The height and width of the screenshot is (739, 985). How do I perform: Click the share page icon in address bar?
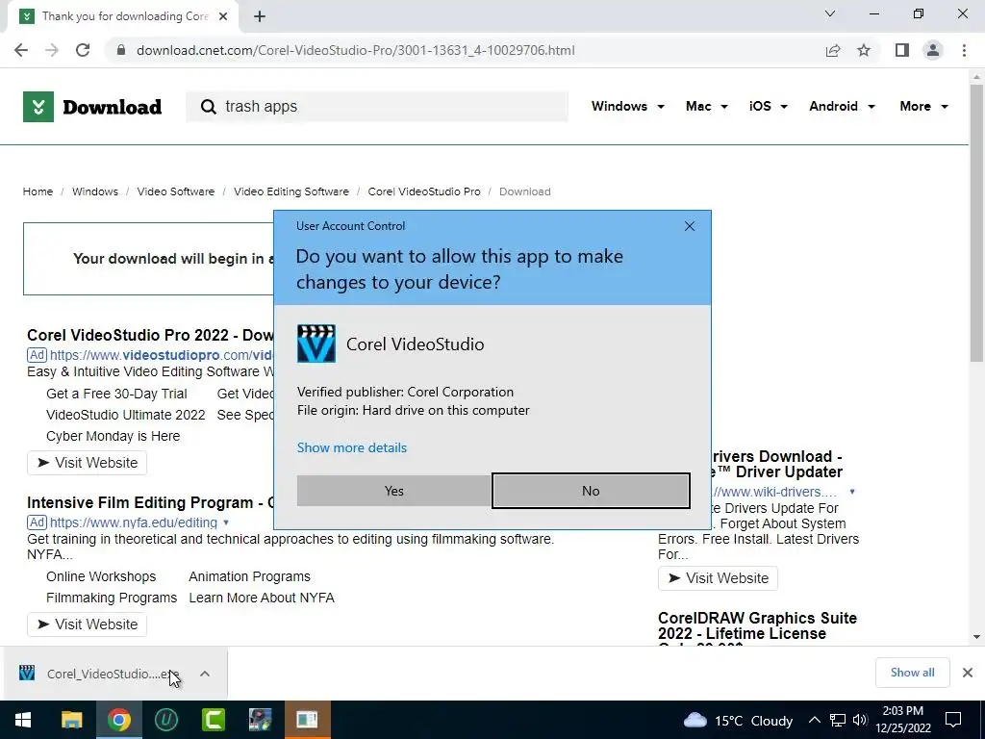[833, 50]
